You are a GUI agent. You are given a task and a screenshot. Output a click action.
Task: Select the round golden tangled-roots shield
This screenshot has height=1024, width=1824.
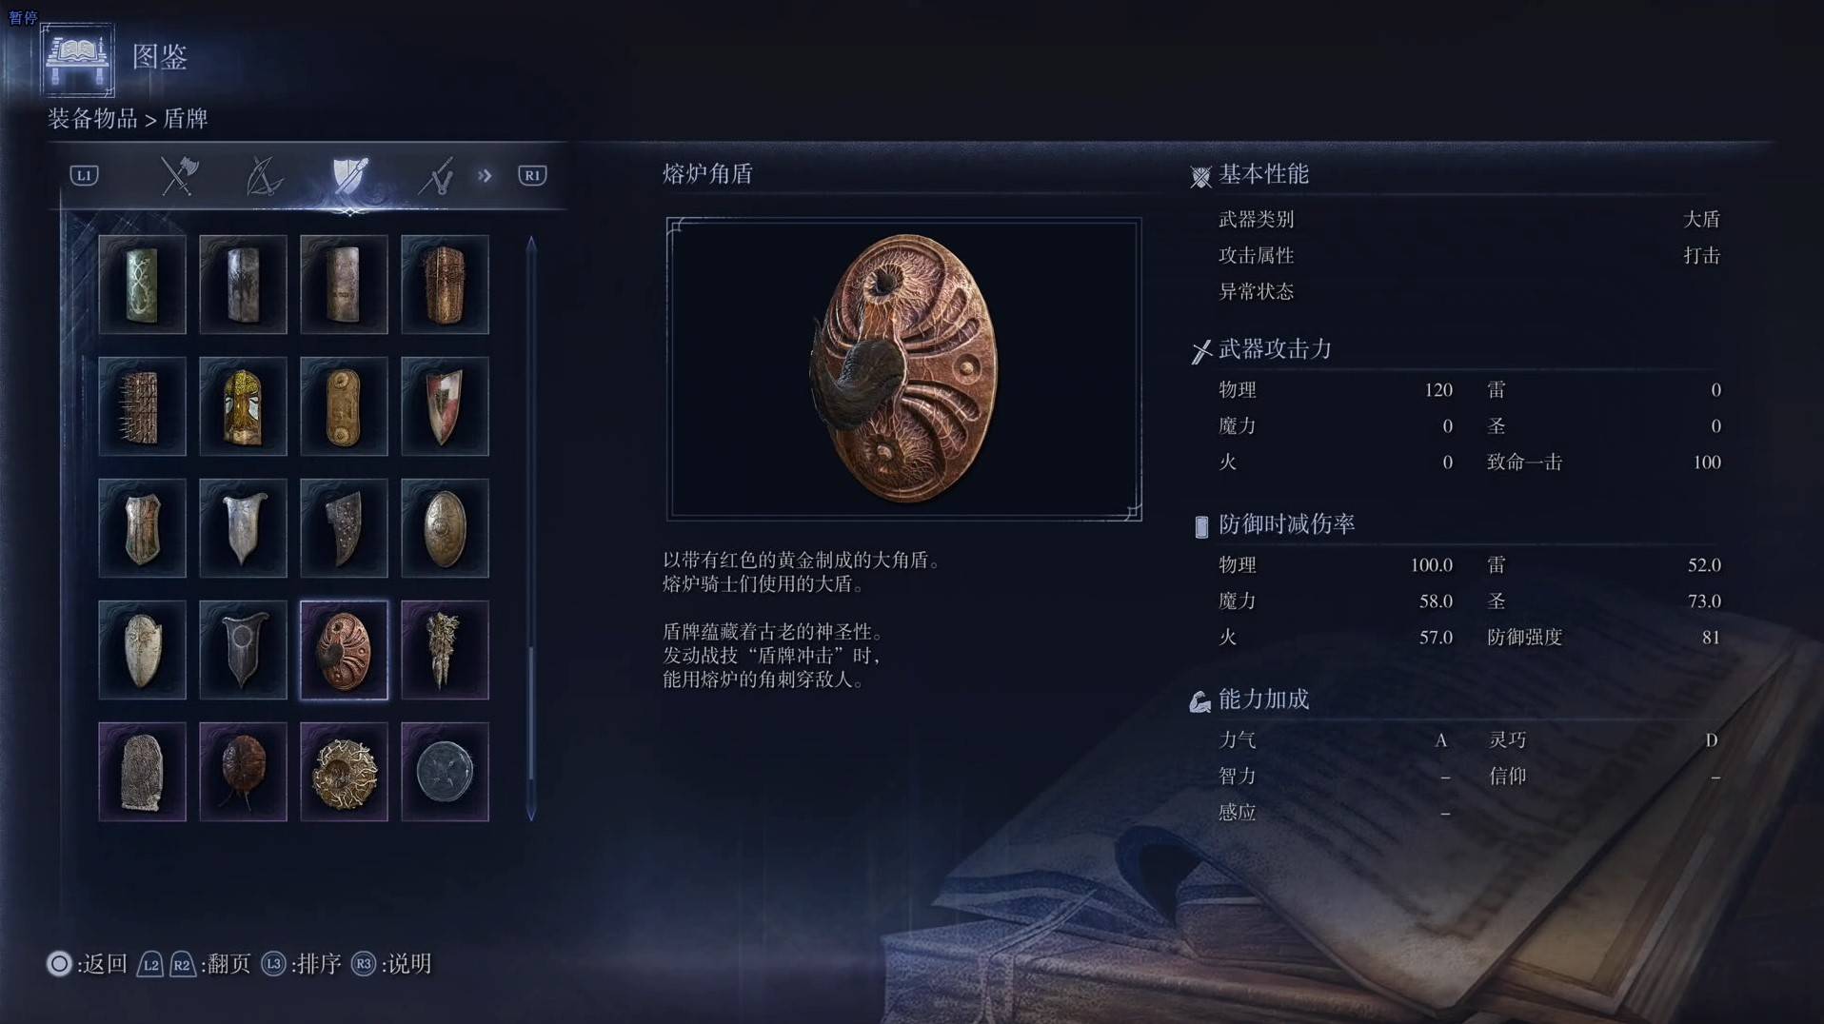(344, 772)
